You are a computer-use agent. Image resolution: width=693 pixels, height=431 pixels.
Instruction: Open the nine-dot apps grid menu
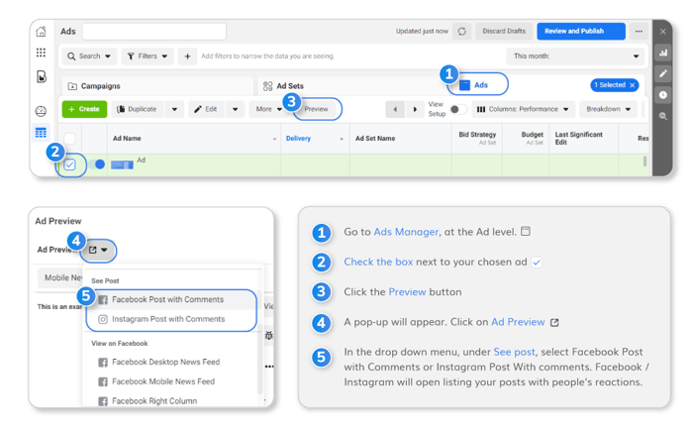coord(41,54)
